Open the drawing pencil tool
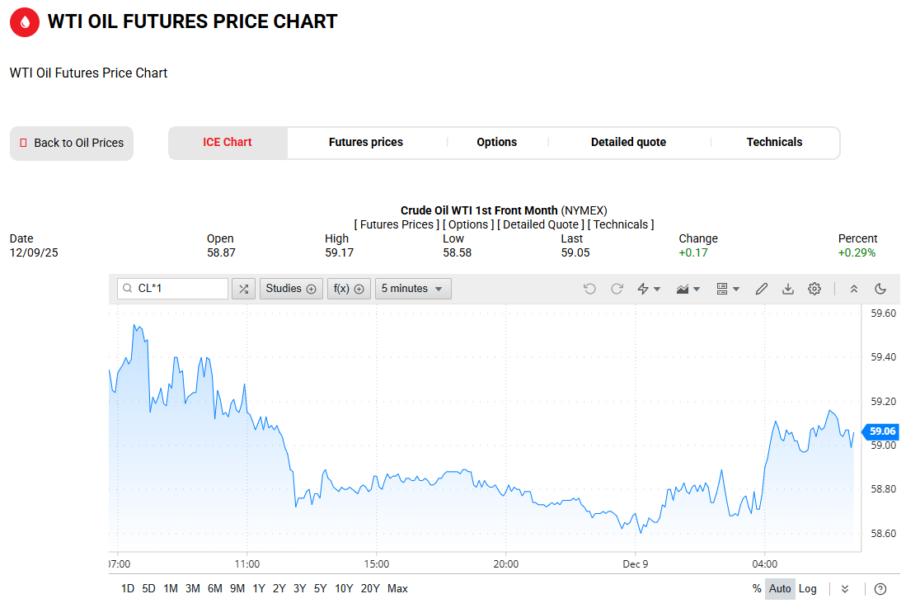The height and width of the screenshot is (608, 906). [x=762, y=289]
